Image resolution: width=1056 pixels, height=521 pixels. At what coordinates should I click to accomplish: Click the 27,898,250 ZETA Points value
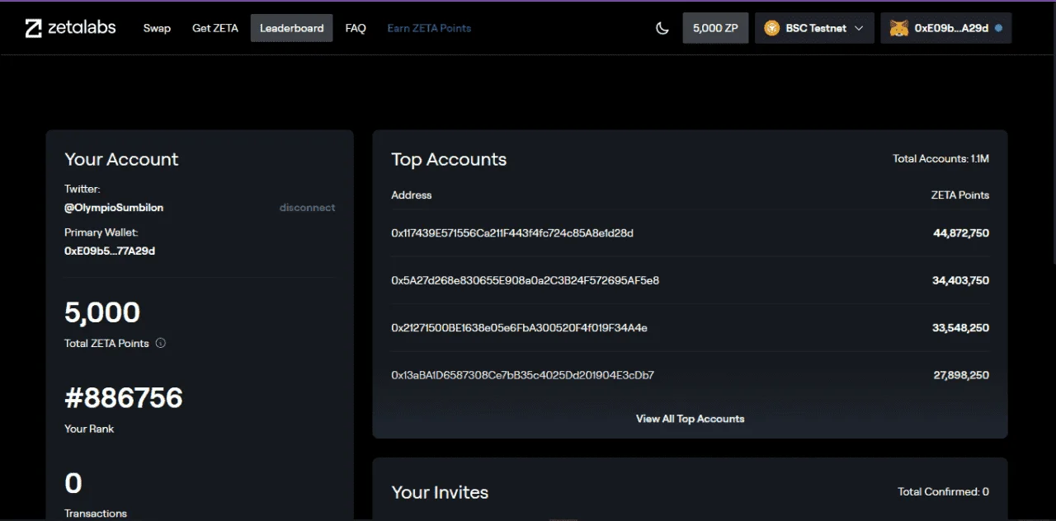click(x=961, y=375)
